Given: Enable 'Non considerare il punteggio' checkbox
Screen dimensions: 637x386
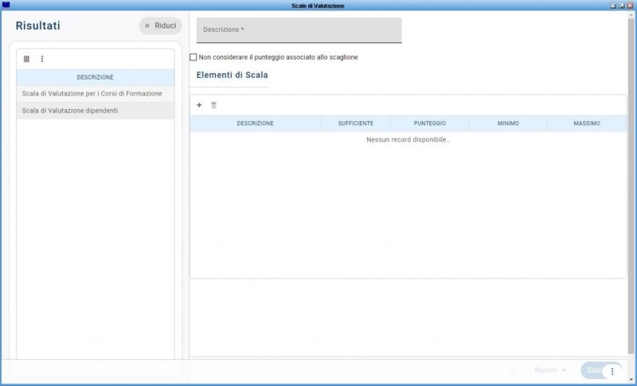Looking at the screenshot, I should [x=193, y=57].
